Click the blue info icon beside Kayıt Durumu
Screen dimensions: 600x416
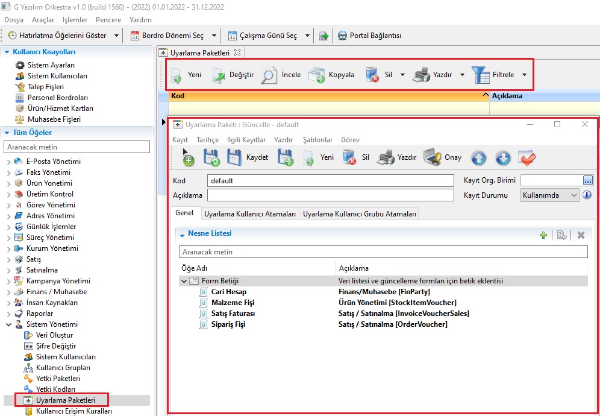(x=587, y=195)
